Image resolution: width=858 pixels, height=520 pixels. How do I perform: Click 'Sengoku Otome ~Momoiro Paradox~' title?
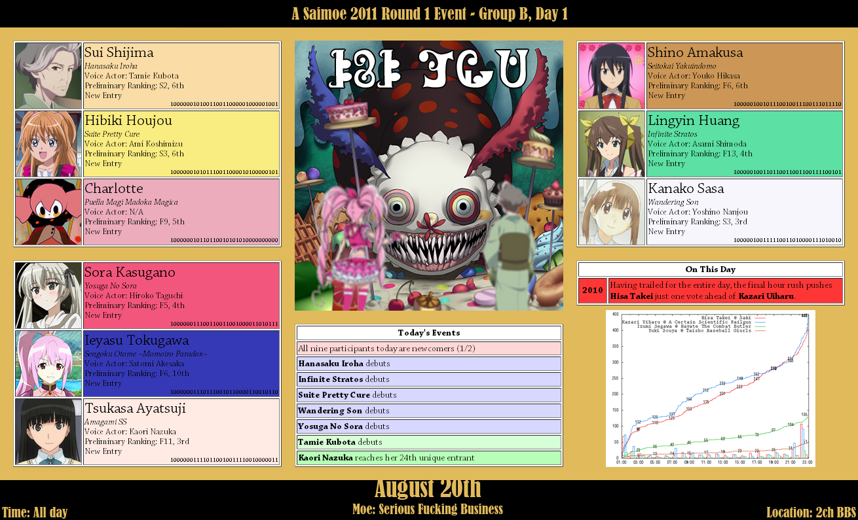(145, 354)
